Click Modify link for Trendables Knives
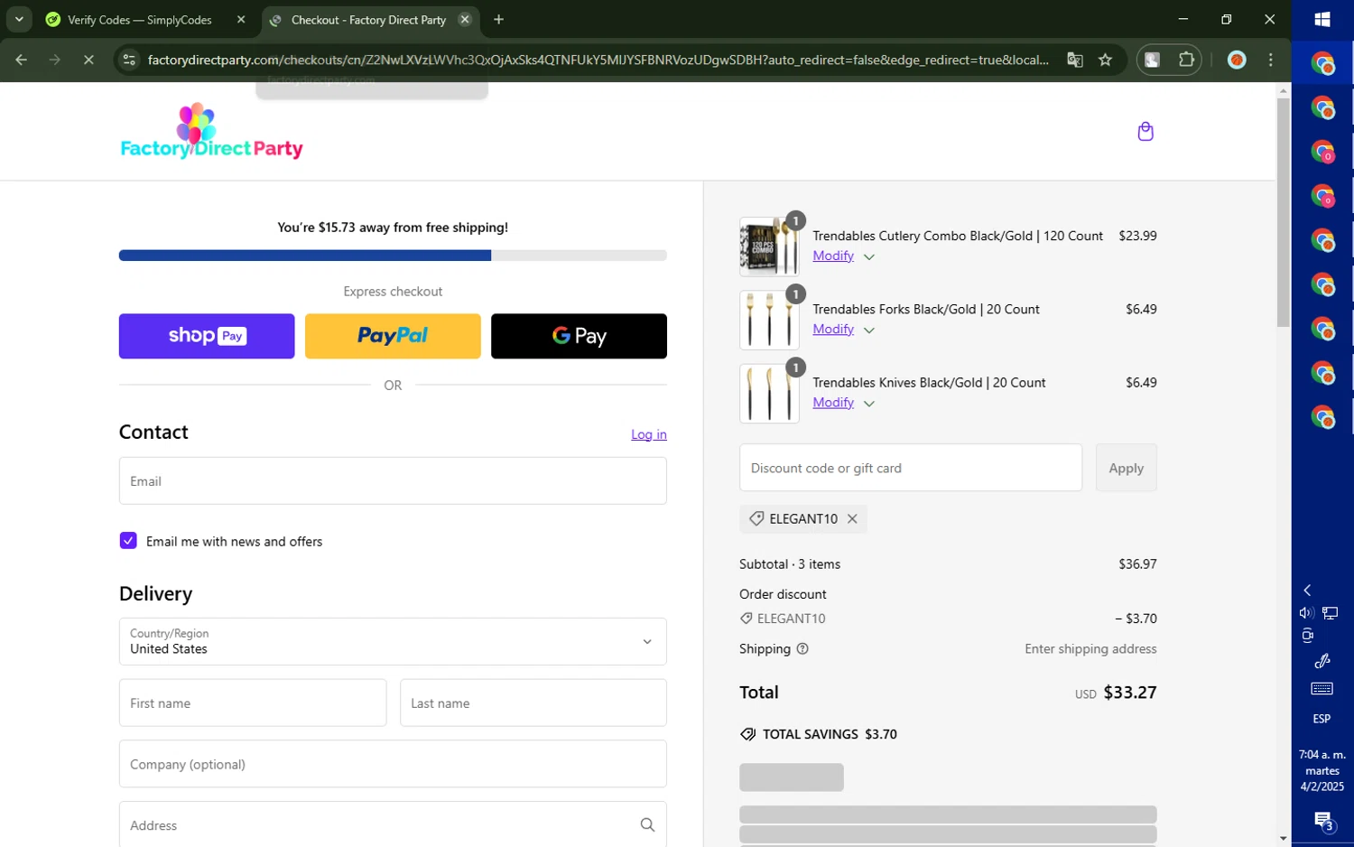The height and width of the screenshot is (847, 1354). tap(833, 402)
